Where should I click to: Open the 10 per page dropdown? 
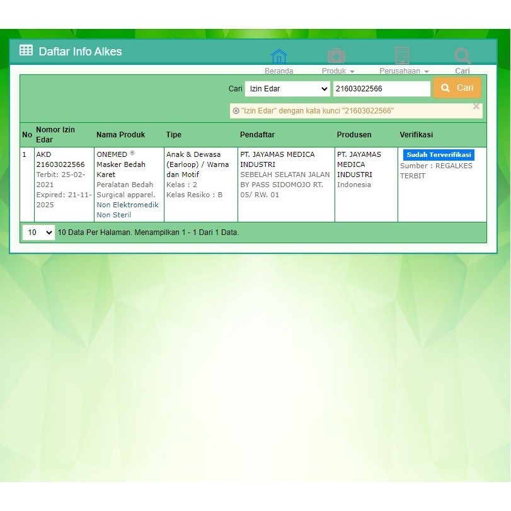(38, 233)
